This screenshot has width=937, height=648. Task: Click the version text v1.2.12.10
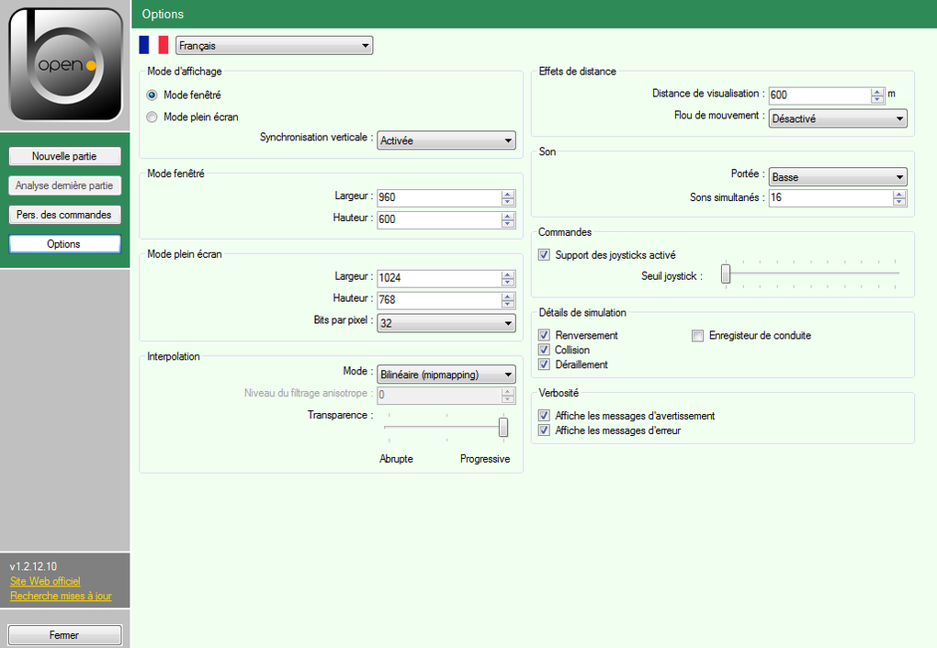[33, 566]
